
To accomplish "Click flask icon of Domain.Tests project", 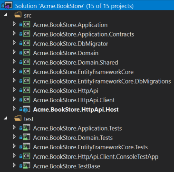I will click(26, 137).
